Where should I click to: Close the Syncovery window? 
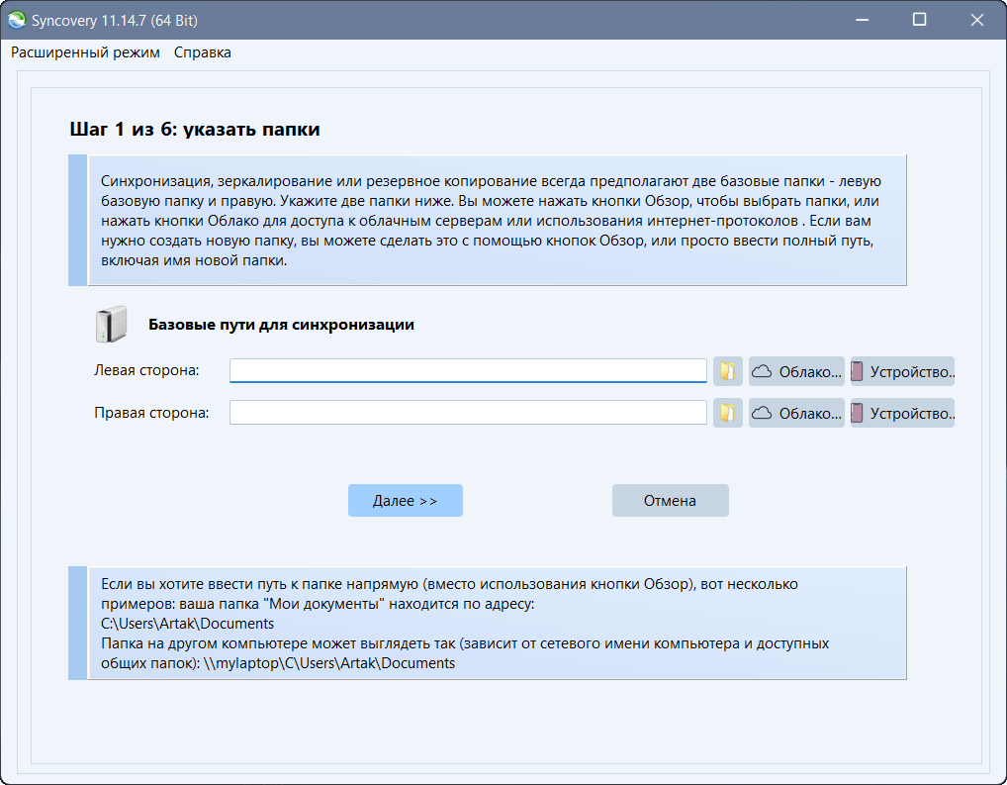pyautogui.click(x=973, y=20)
